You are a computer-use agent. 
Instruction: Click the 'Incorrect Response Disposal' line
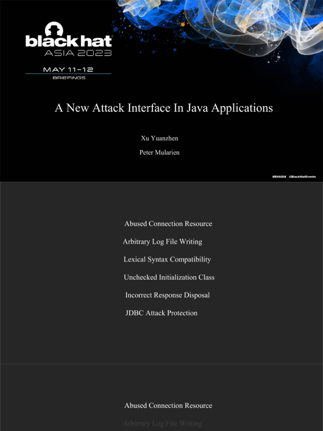(x=167, y=295)
